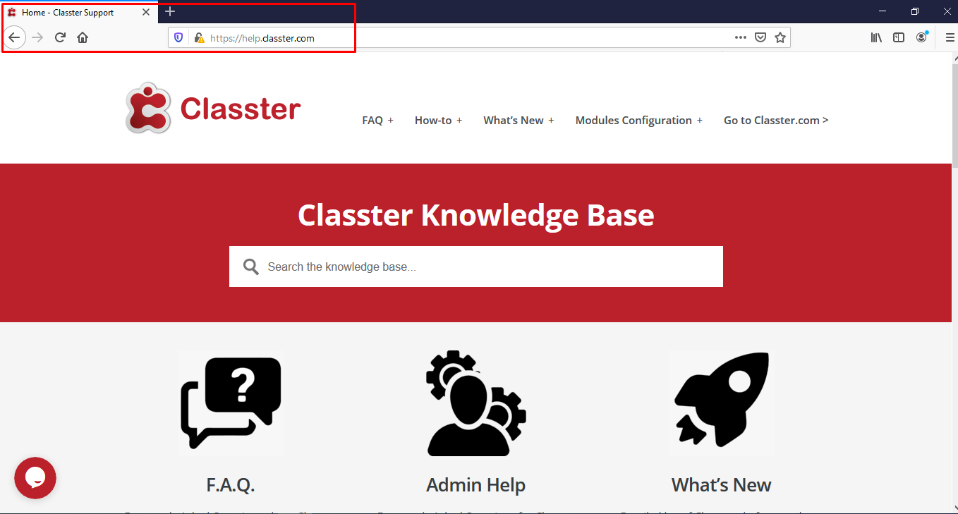Open the What's New heading link
Viewport: 958px width, 514px height.
coord(721,485)
